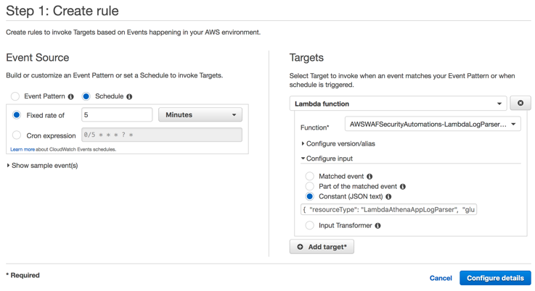Click the info icon next to Matched event
Viewport: 535px width, 291px height.
coord(369,177)
